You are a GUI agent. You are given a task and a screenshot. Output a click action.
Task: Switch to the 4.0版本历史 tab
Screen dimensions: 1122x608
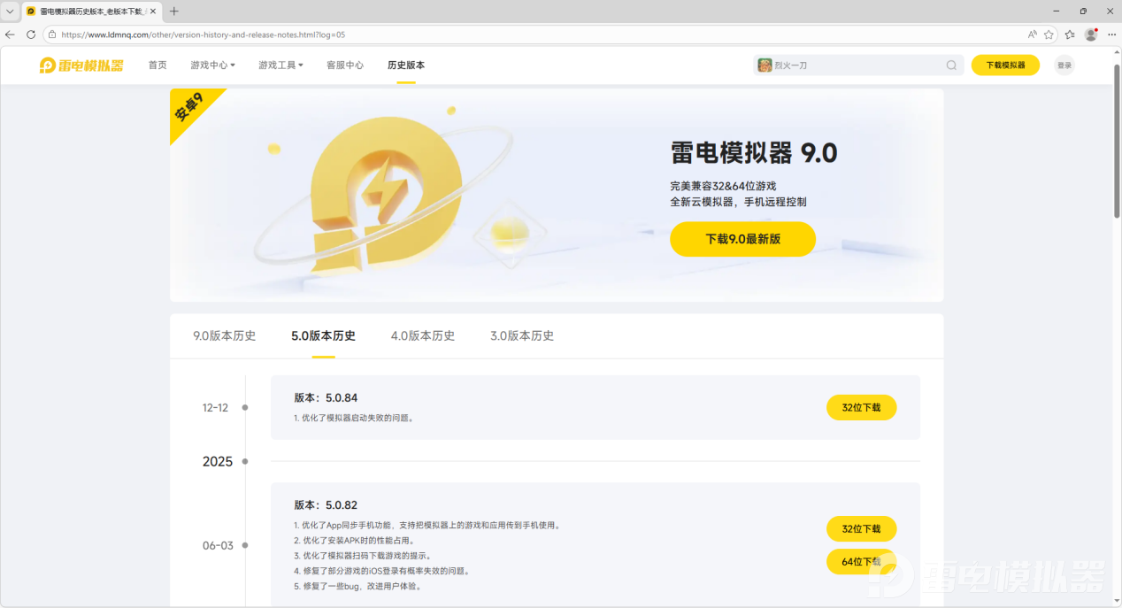pos(423,336)
